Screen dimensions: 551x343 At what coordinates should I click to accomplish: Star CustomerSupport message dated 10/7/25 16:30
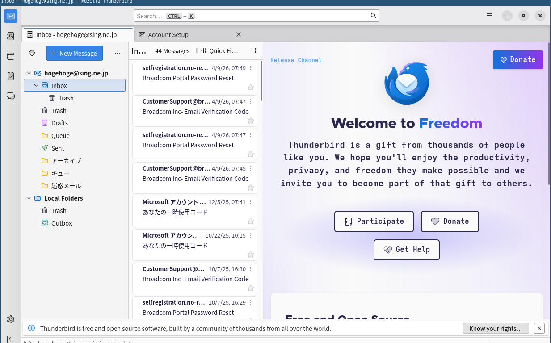pos(251,288)
